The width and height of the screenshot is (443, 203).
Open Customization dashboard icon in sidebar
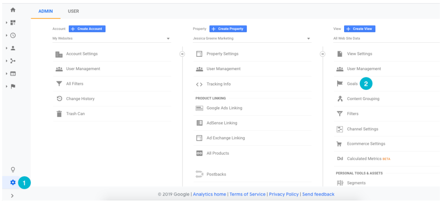tap(13, 23)
